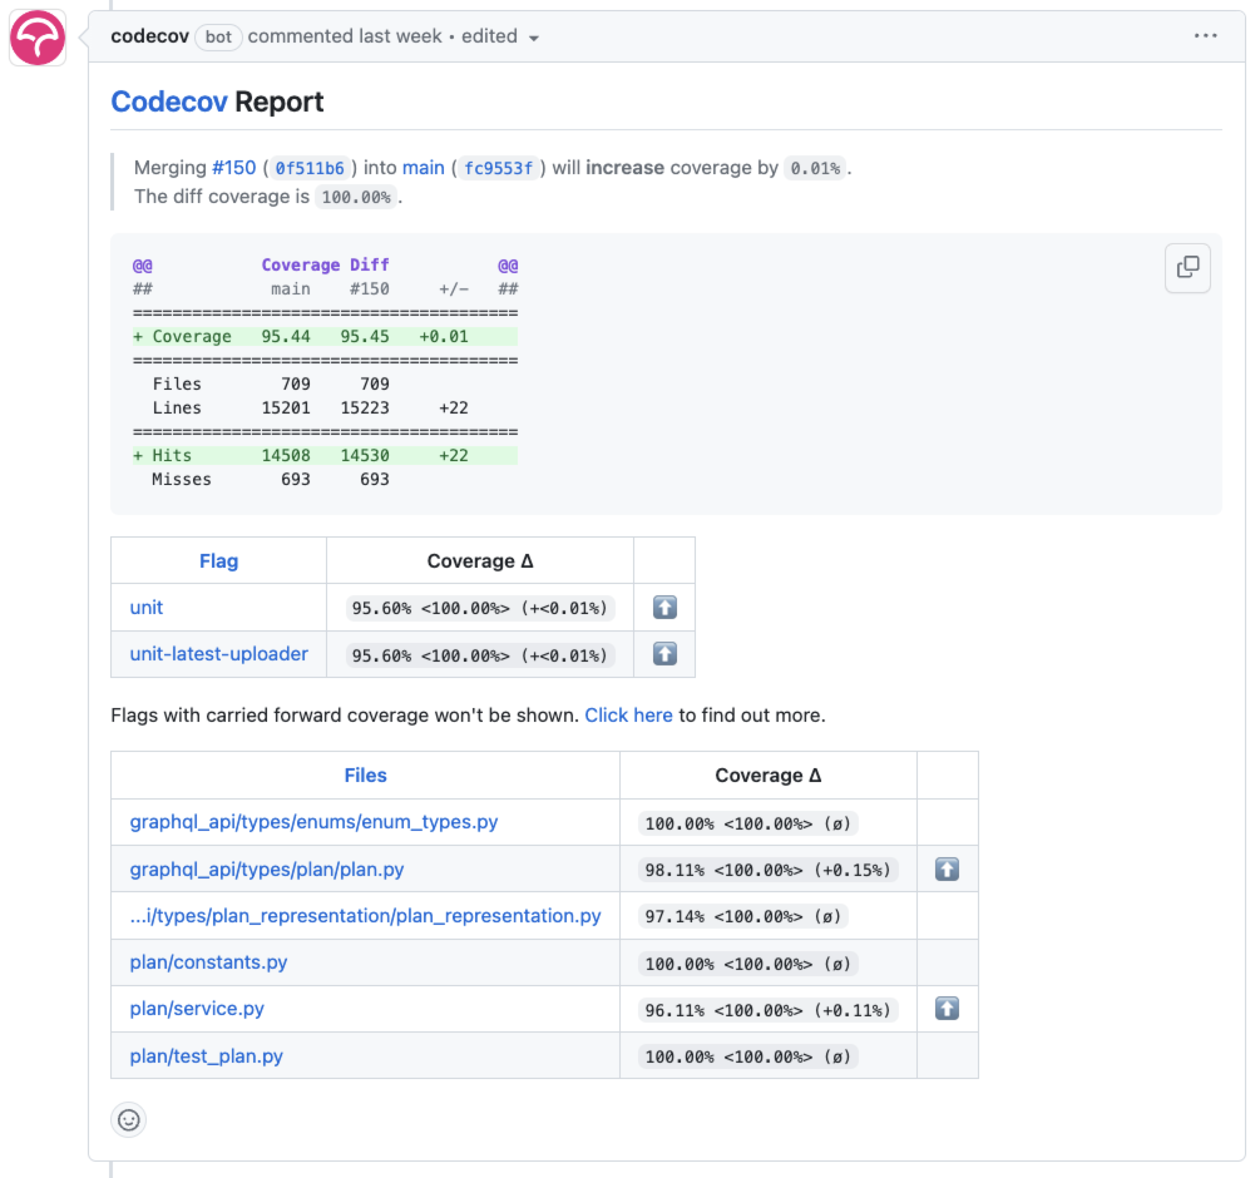Open the emoji reaction picker
Screen dimensions: 1260x1178
pos(128,1120)
